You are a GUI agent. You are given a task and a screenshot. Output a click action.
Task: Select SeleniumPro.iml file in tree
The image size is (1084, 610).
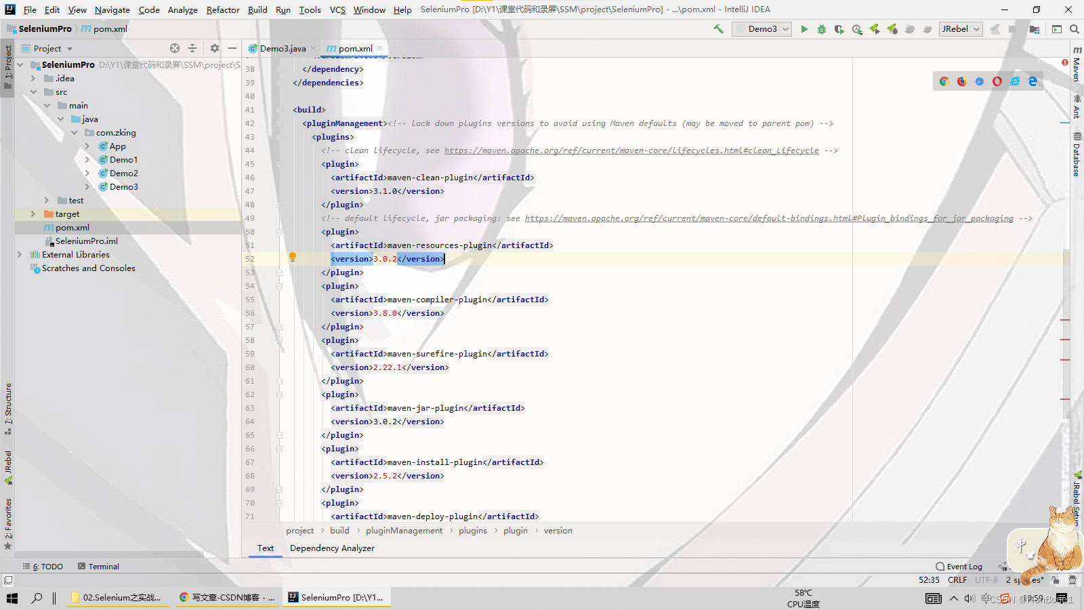(86, 241)
